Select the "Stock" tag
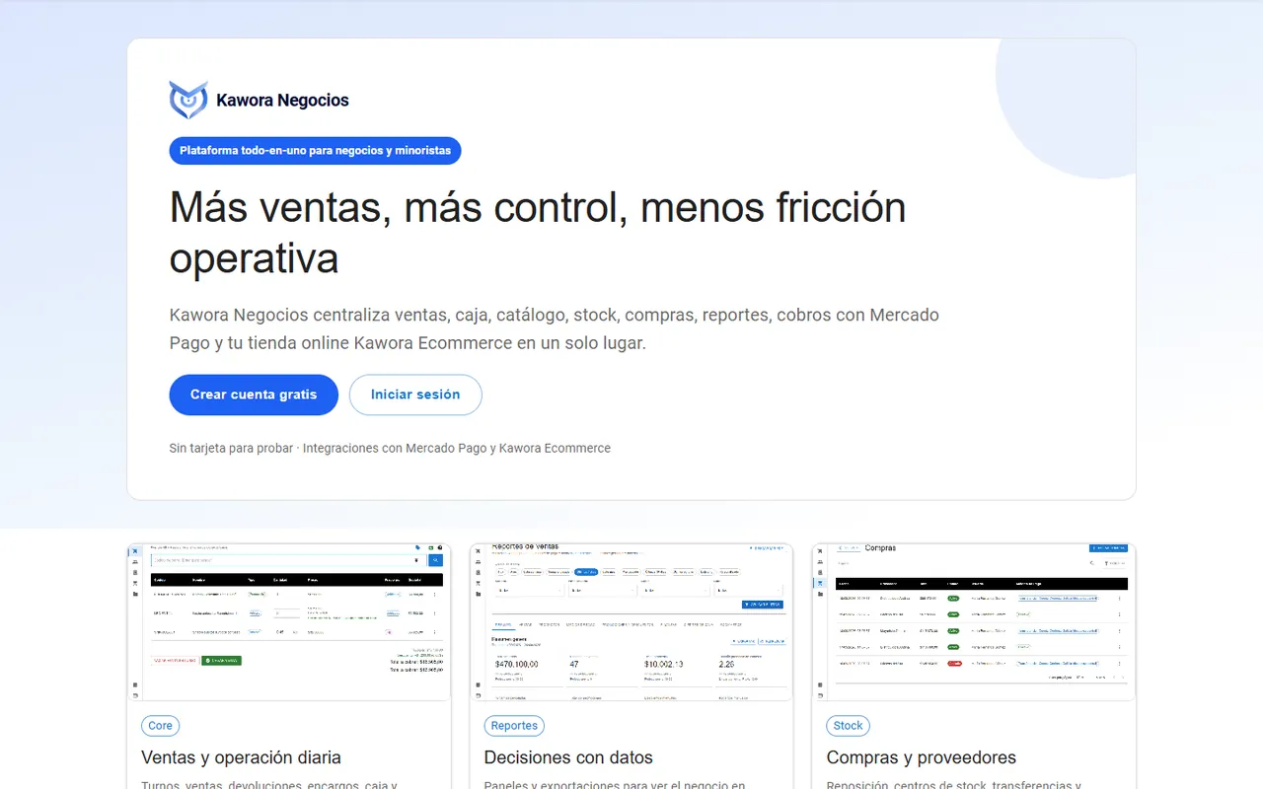The height and width of the screenshot is (789, 1263). pos(848,726)
